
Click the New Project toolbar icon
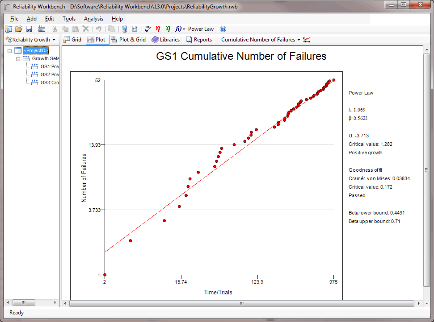[x=8, y=29]
